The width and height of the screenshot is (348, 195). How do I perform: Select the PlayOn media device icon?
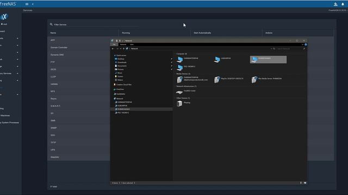point(217,80)
